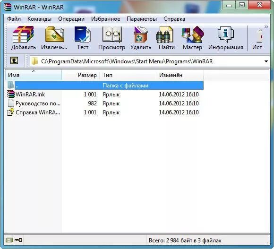Click the Извлечь (Extract) toolbar icon
274x249 pixels.
click(x=54, y=38)
